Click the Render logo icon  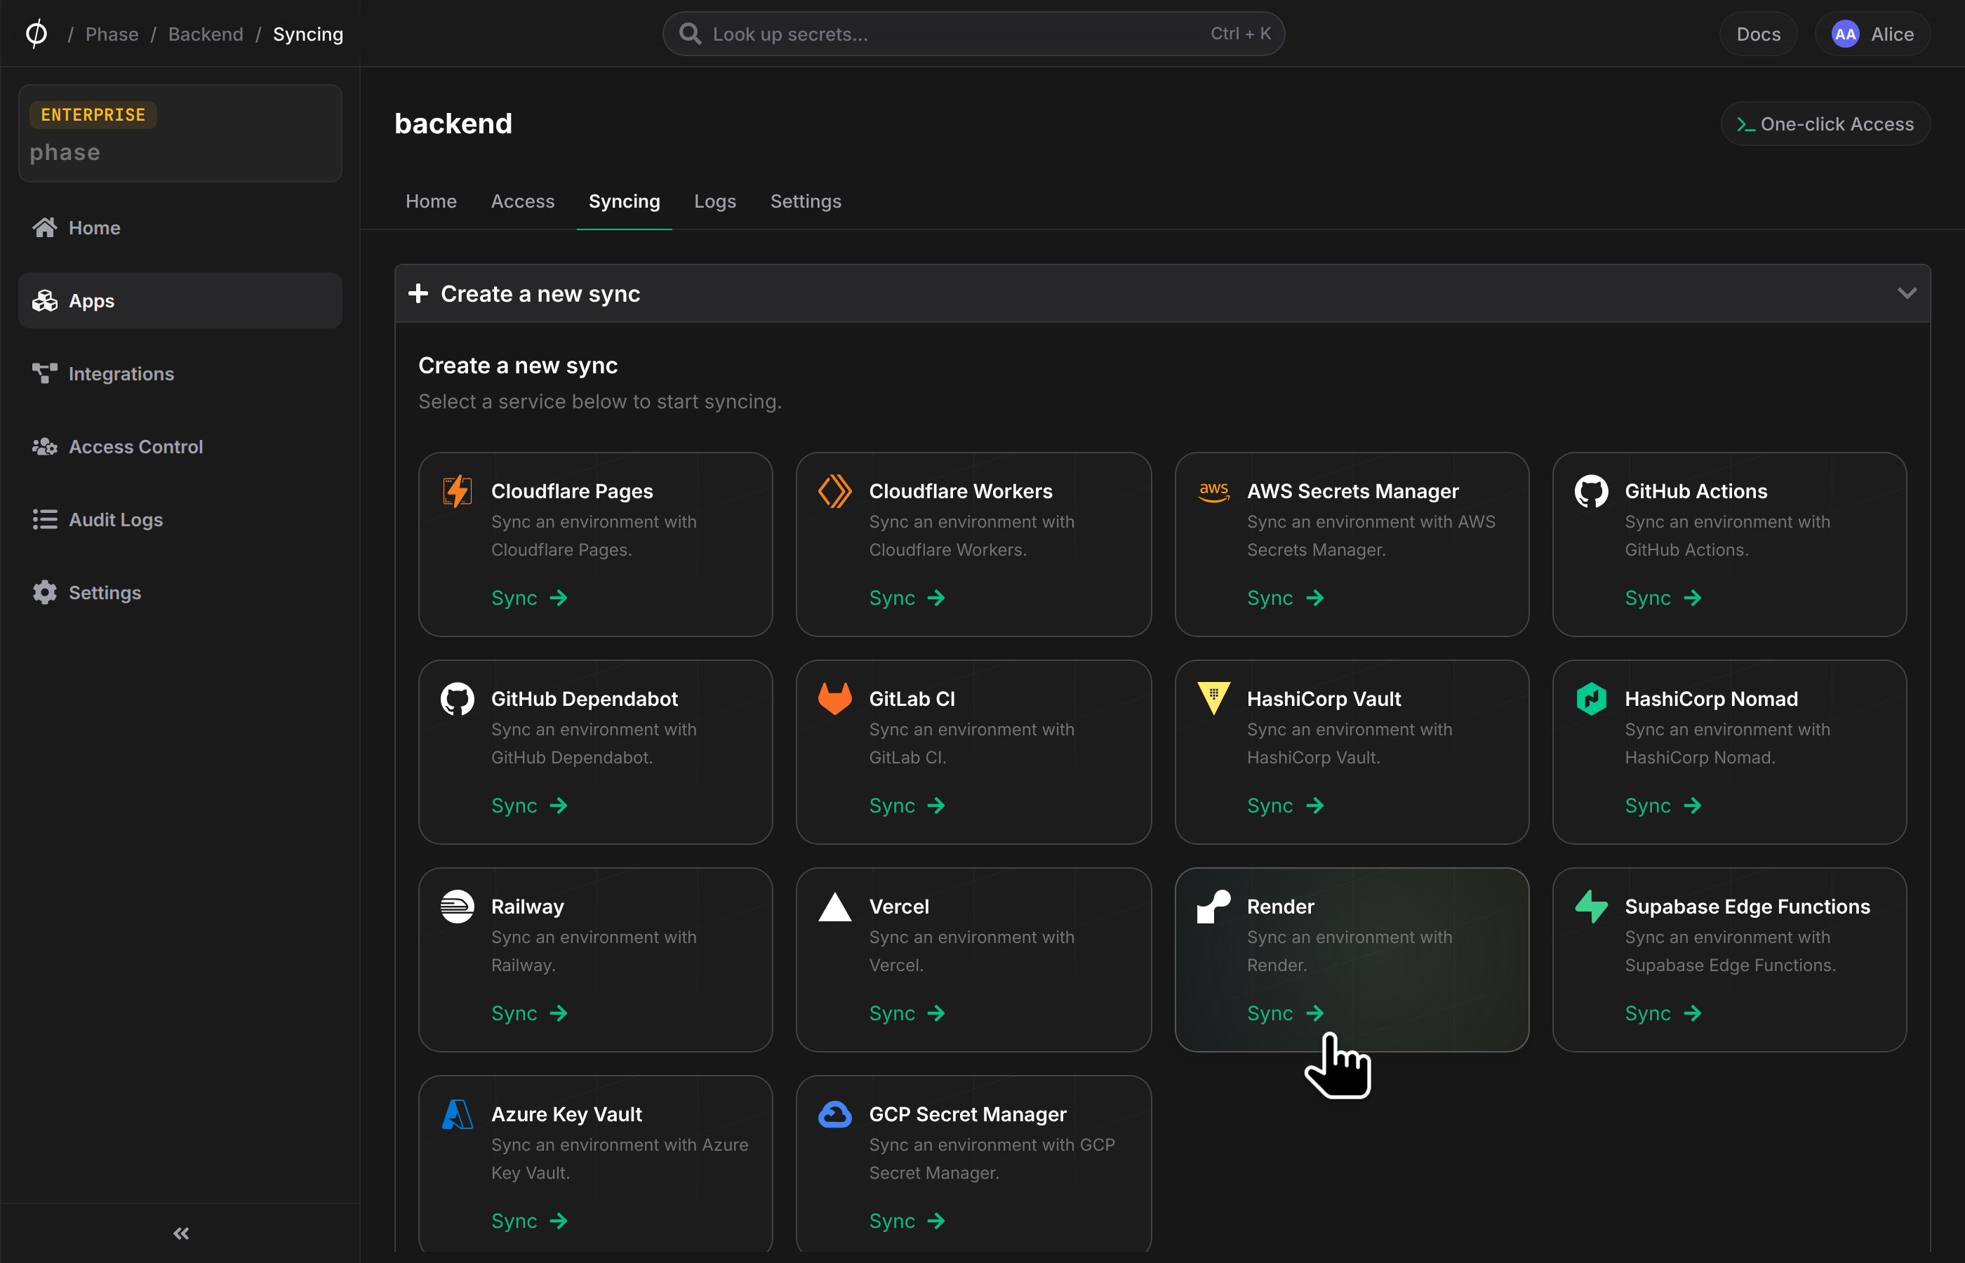click(1213, 907)
